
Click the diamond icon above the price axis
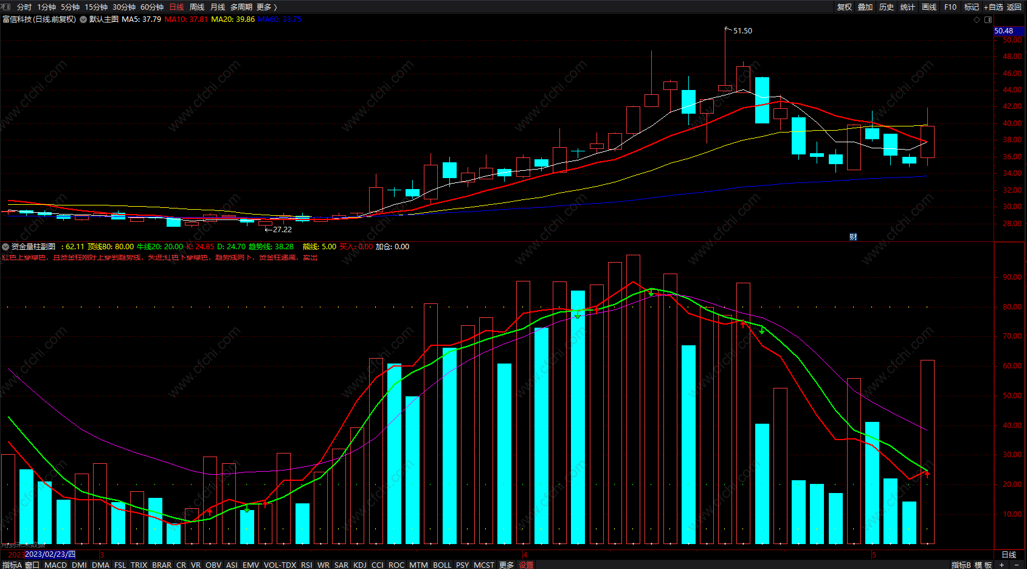[x=977, y=19]
